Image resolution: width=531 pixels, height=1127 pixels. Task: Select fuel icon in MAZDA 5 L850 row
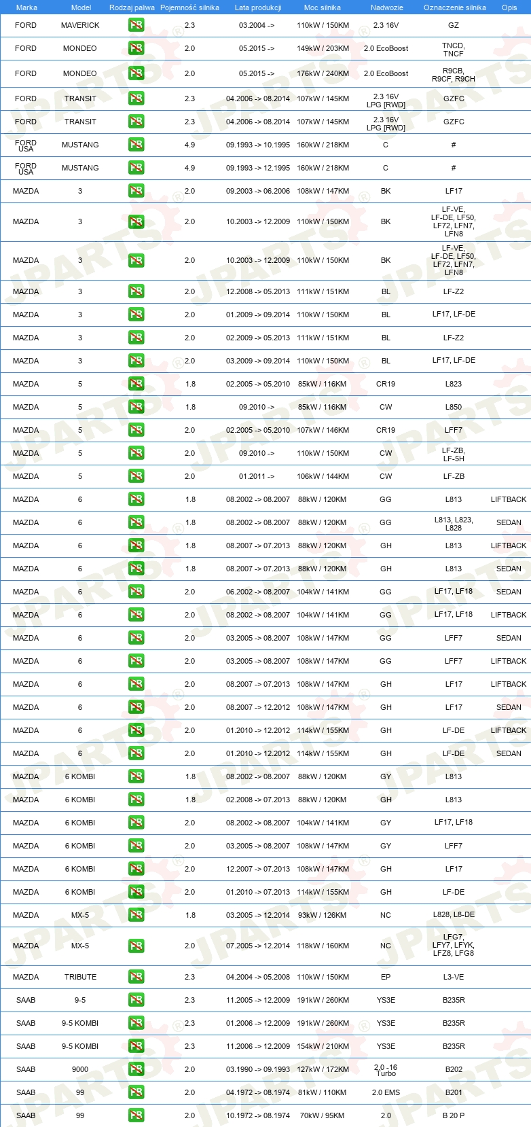[x=136, y=407]
